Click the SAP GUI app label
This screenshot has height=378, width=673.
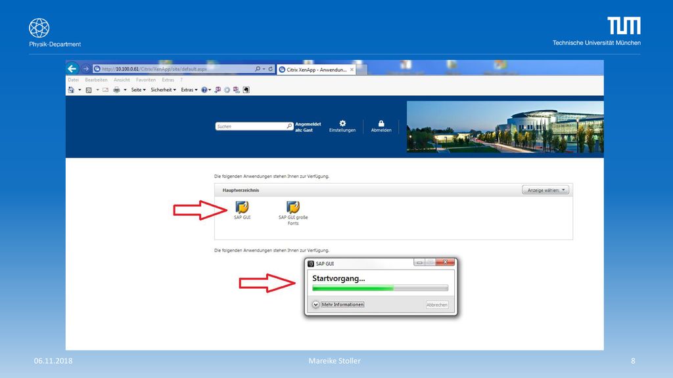(242, 217)
